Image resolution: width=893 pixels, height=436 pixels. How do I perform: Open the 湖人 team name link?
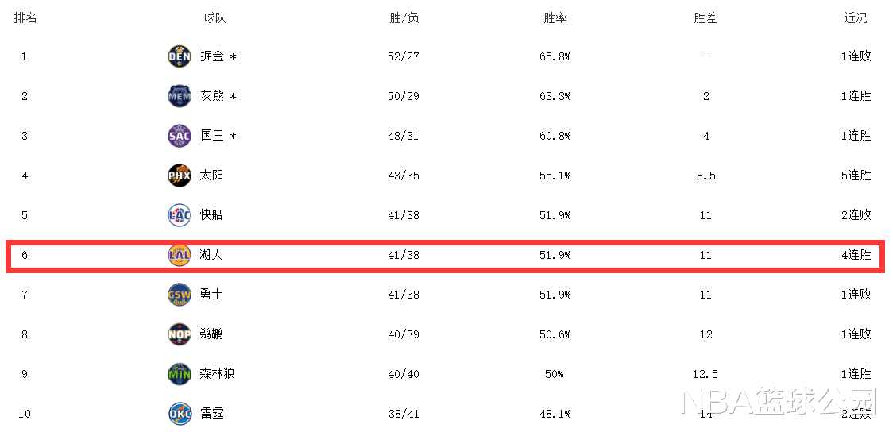(212, 255)
